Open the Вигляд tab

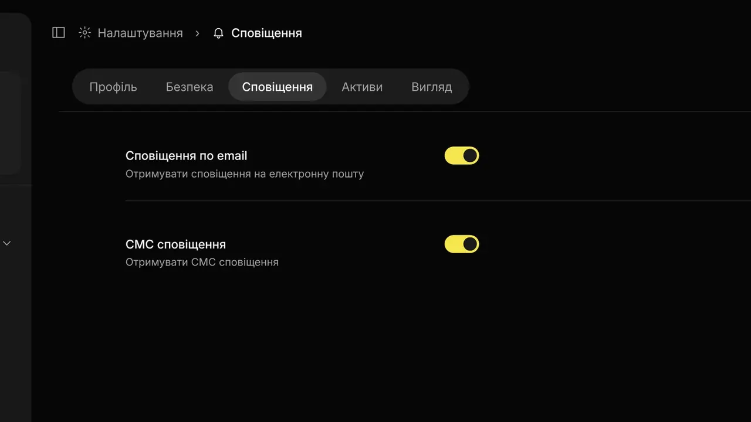[x=432, y=87]
